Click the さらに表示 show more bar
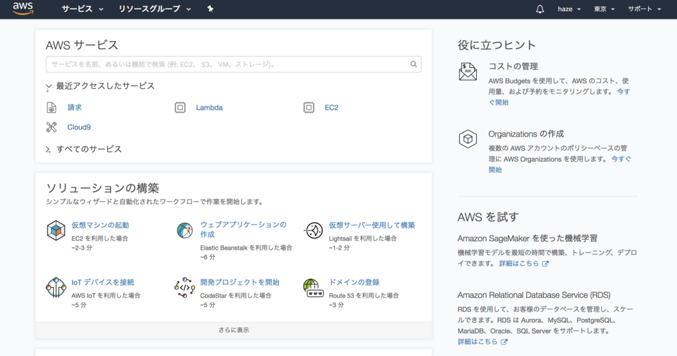This screenshot has width=677, height=356. click(233, 330)
